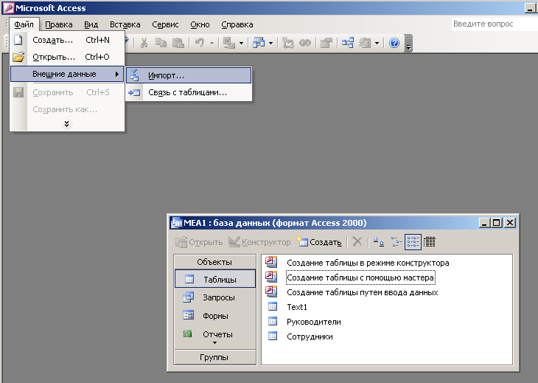Click the Paste clipboard icon in toolbar

click(178, 43)
